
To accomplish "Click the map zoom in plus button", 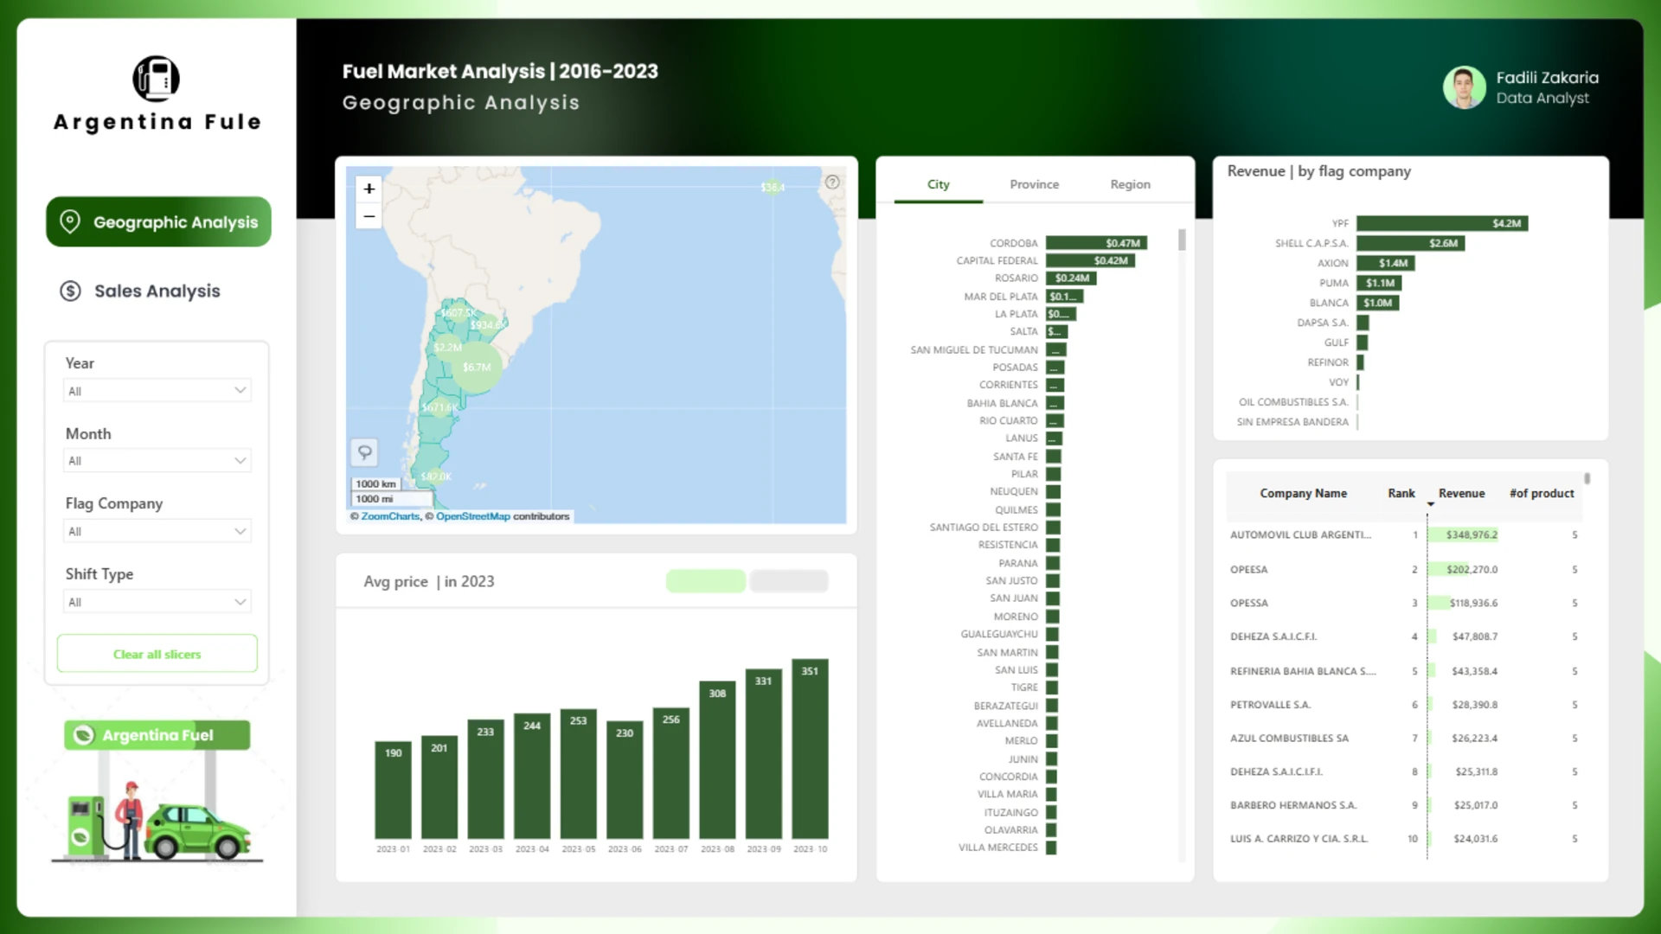I will pos(369,189).
